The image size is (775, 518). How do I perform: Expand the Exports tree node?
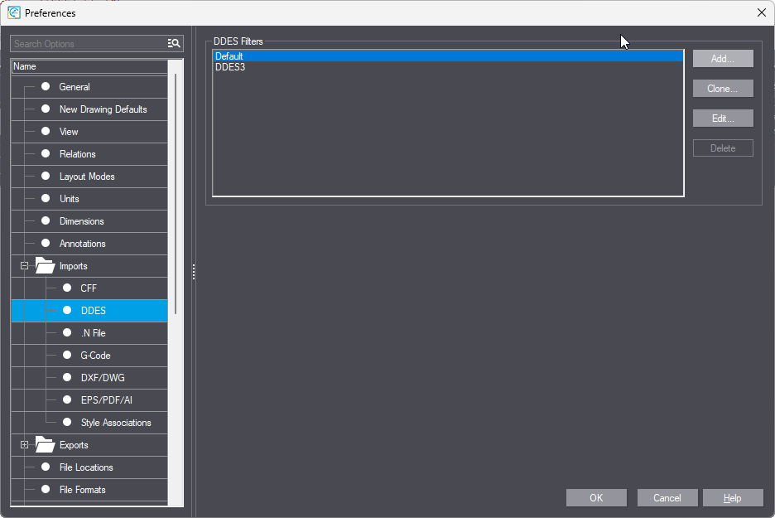24,445
